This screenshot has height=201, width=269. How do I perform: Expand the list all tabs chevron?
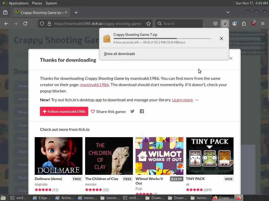228,12
